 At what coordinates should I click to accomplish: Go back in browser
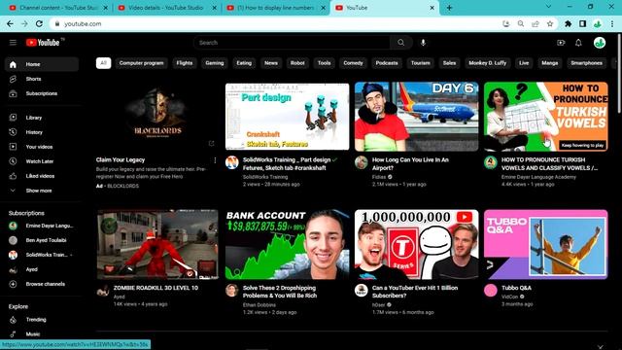10,23
